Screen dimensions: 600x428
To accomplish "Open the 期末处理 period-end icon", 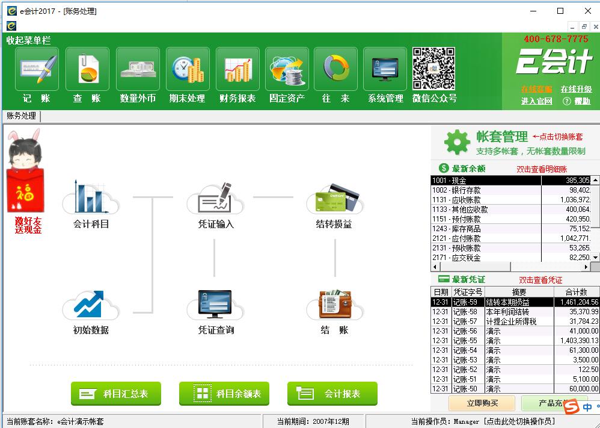I will (188, 69).
